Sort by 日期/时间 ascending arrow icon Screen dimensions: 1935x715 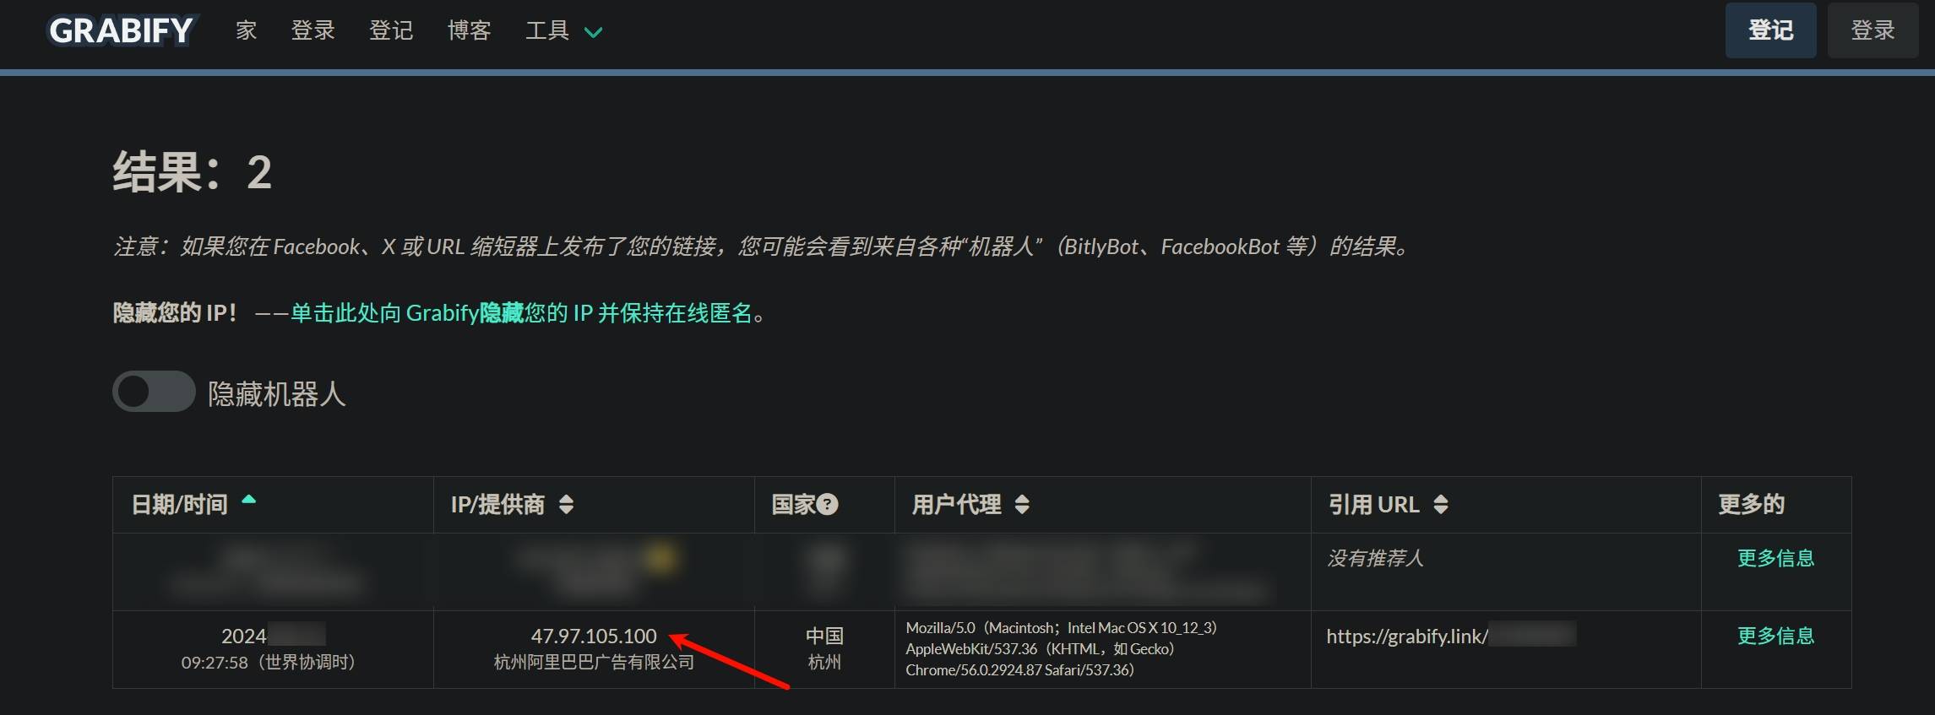(x=248, y=500)
